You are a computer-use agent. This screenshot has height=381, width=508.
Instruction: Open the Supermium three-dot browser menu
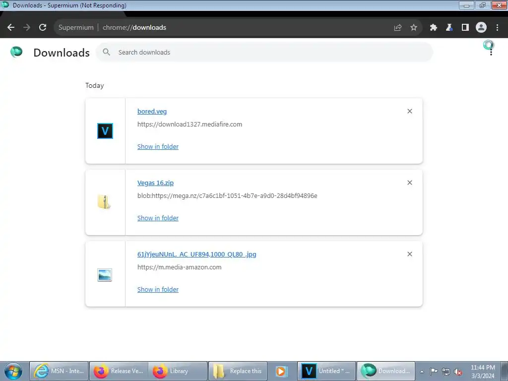pyautogui.click(x=497, y=28)
